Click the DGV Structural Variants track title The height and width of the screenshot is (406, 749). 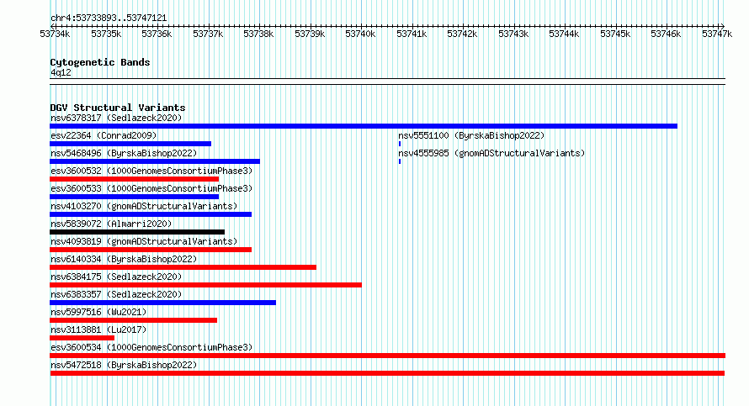tap(118, 108)
